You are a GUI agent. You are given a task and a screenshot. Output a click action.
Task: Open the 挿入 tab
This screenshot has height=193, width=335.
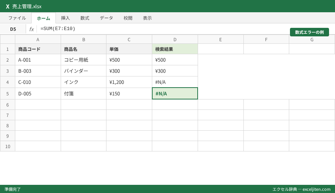(66, 18)
